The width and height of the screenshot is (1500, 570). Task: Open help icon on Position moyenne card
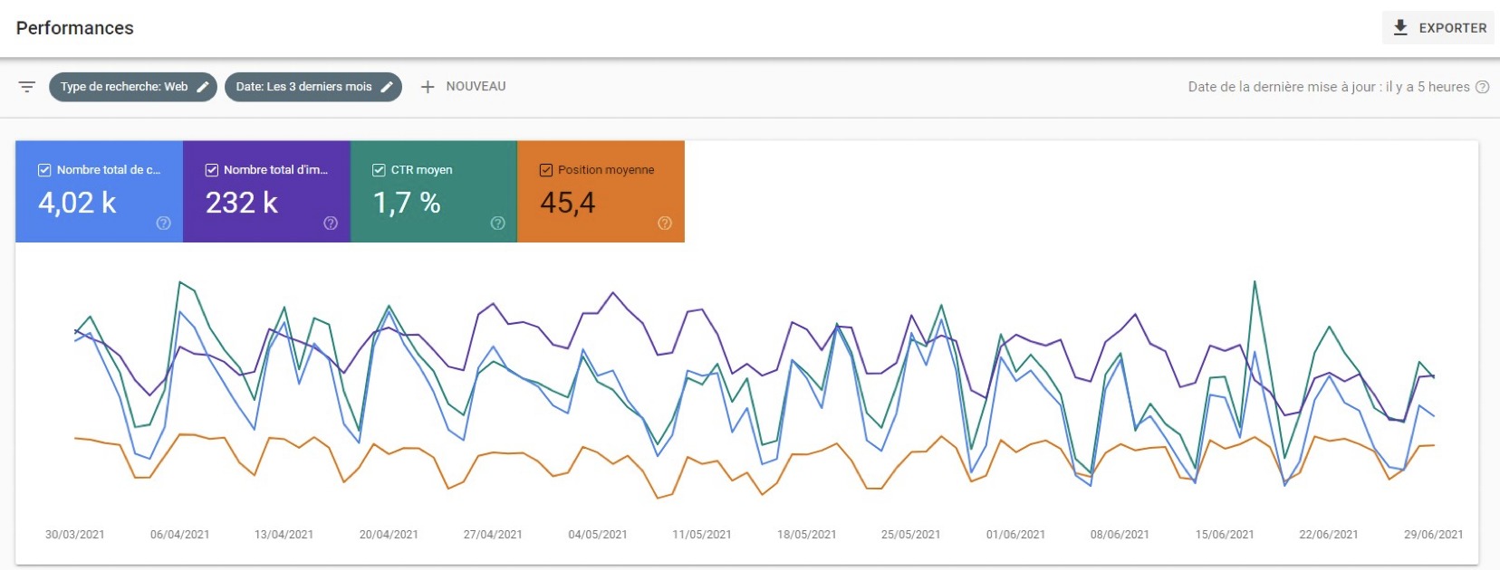665,223
